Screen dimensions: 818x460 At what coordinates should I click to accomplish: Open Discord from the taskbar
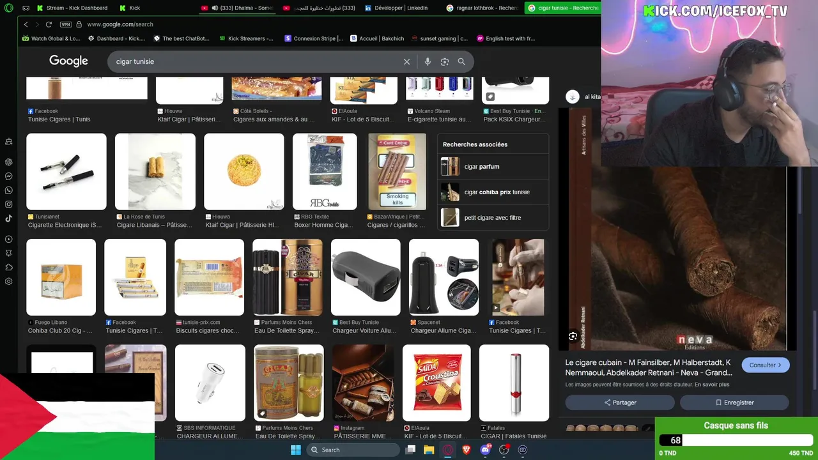point(485,450)
